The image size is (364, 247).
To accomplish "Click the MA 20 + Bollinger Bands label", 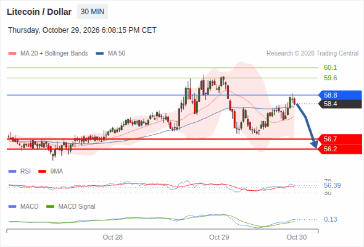I will (54, 54).
